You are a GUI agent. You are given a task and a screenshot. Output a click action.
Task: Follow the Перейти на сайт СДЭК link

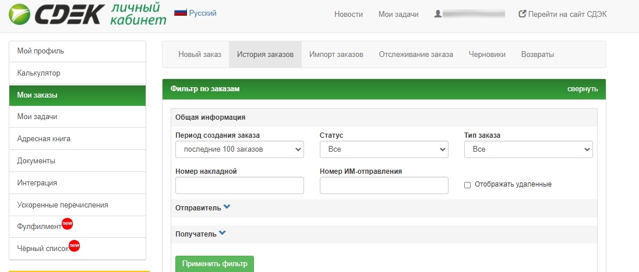pos(567,14)
